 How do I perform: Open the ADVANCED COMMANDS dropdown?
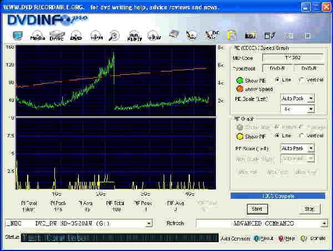[261, 223]
